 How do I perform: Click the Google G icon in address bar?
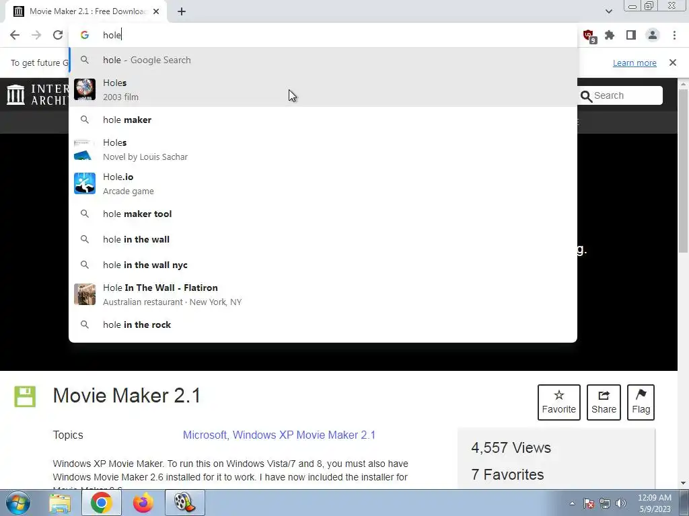(x=85, y=35)
